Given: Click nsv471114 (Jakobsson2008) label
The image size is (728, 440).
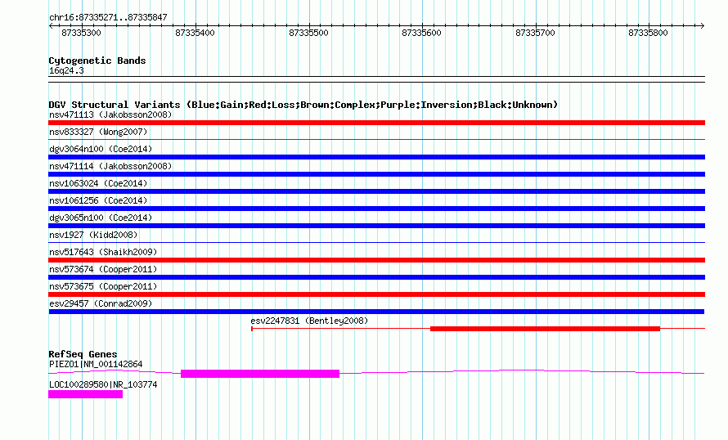Looking at the screenshot, I should 110,166.
